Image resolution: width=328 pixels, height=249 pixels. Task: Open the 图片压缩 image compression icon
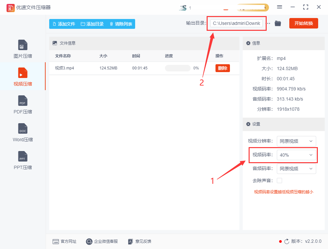coord(23,45)
